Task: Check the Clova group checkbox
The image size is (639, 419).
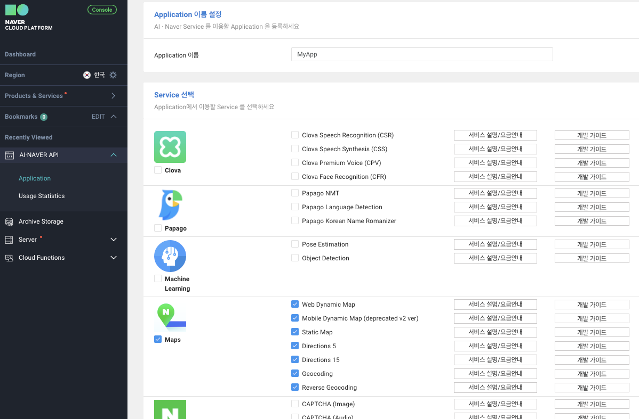Action: point(158,170)
